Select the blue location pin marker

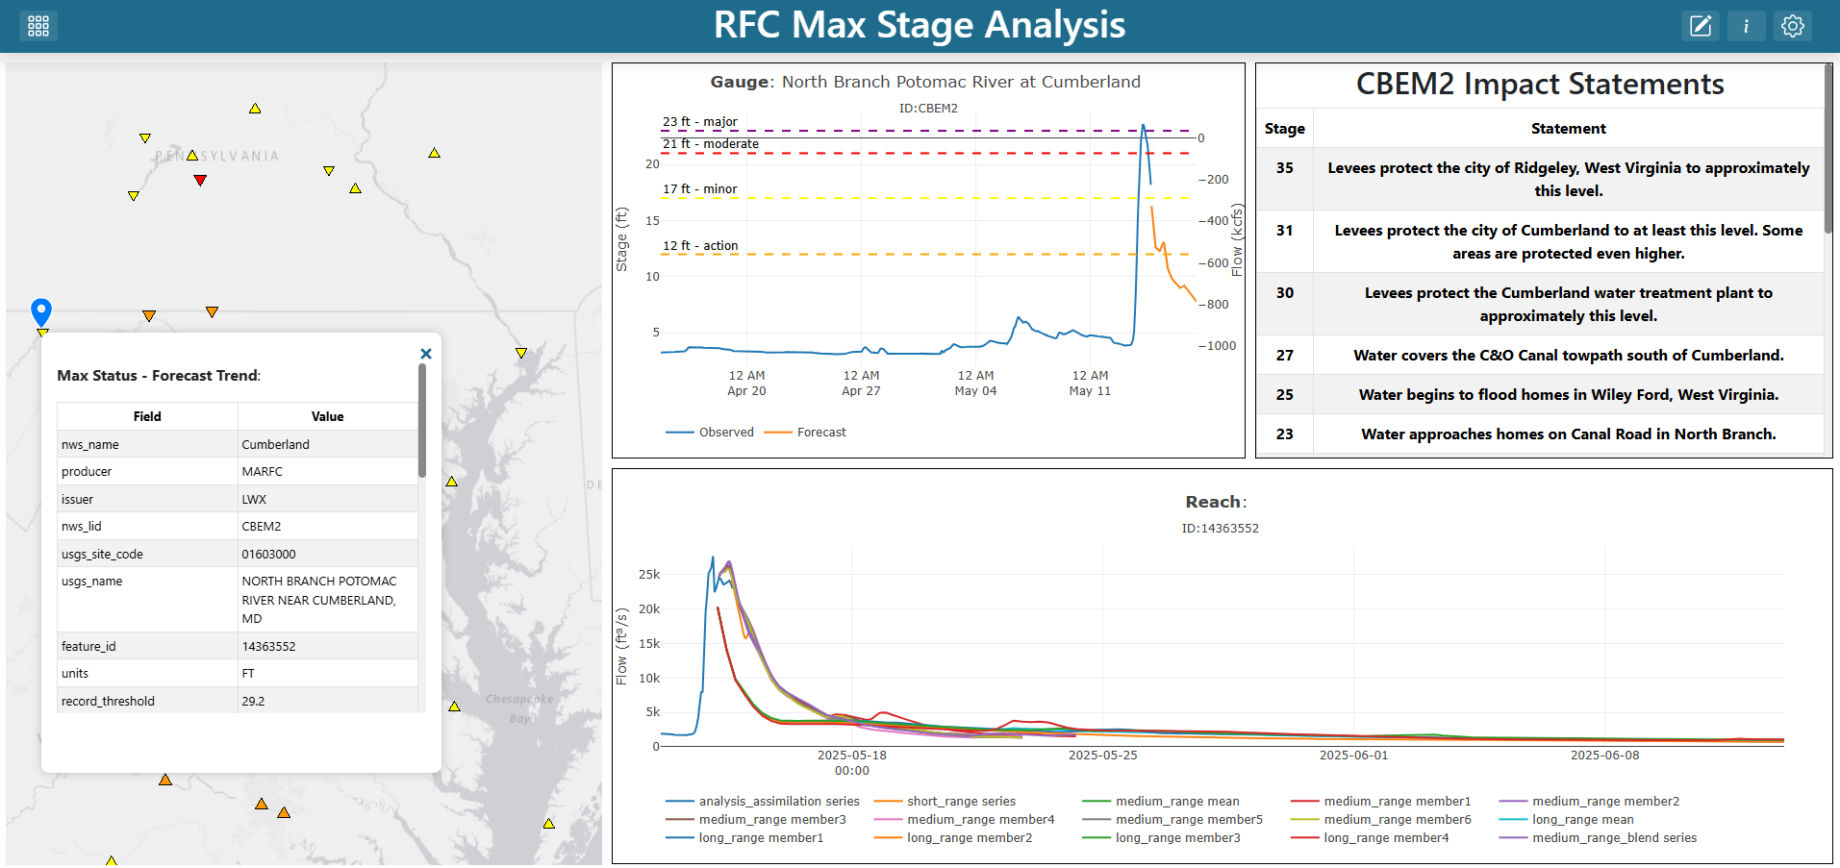click(41, 312)
